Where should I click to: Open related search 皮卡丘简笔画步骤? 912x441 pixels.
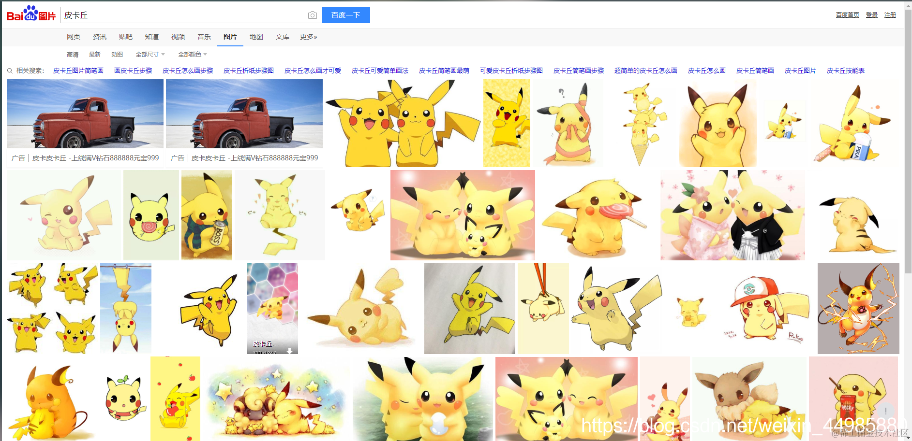click(x=579, y=71)
